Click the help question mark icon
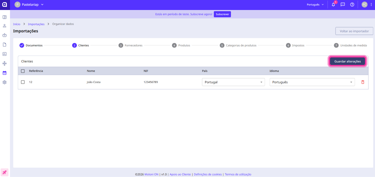Viewport: 375px width, 177px height. pos(352,5)
